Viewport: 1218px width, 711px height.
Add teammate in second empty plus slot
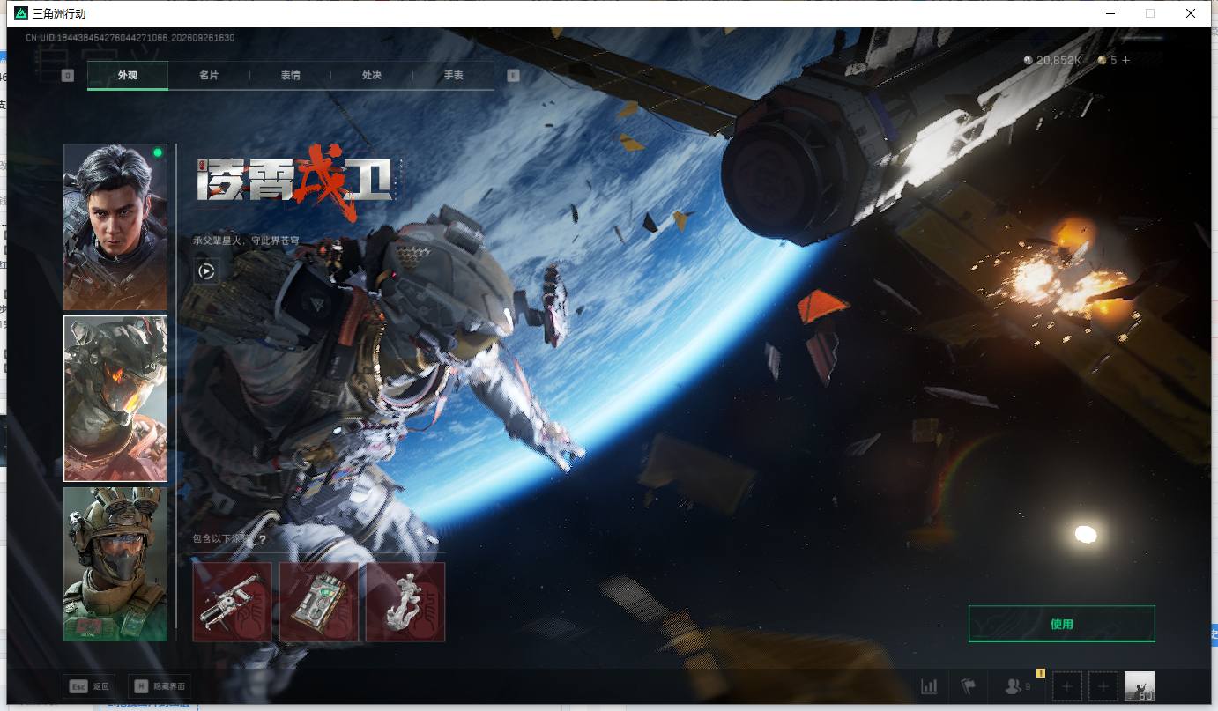1102,686
